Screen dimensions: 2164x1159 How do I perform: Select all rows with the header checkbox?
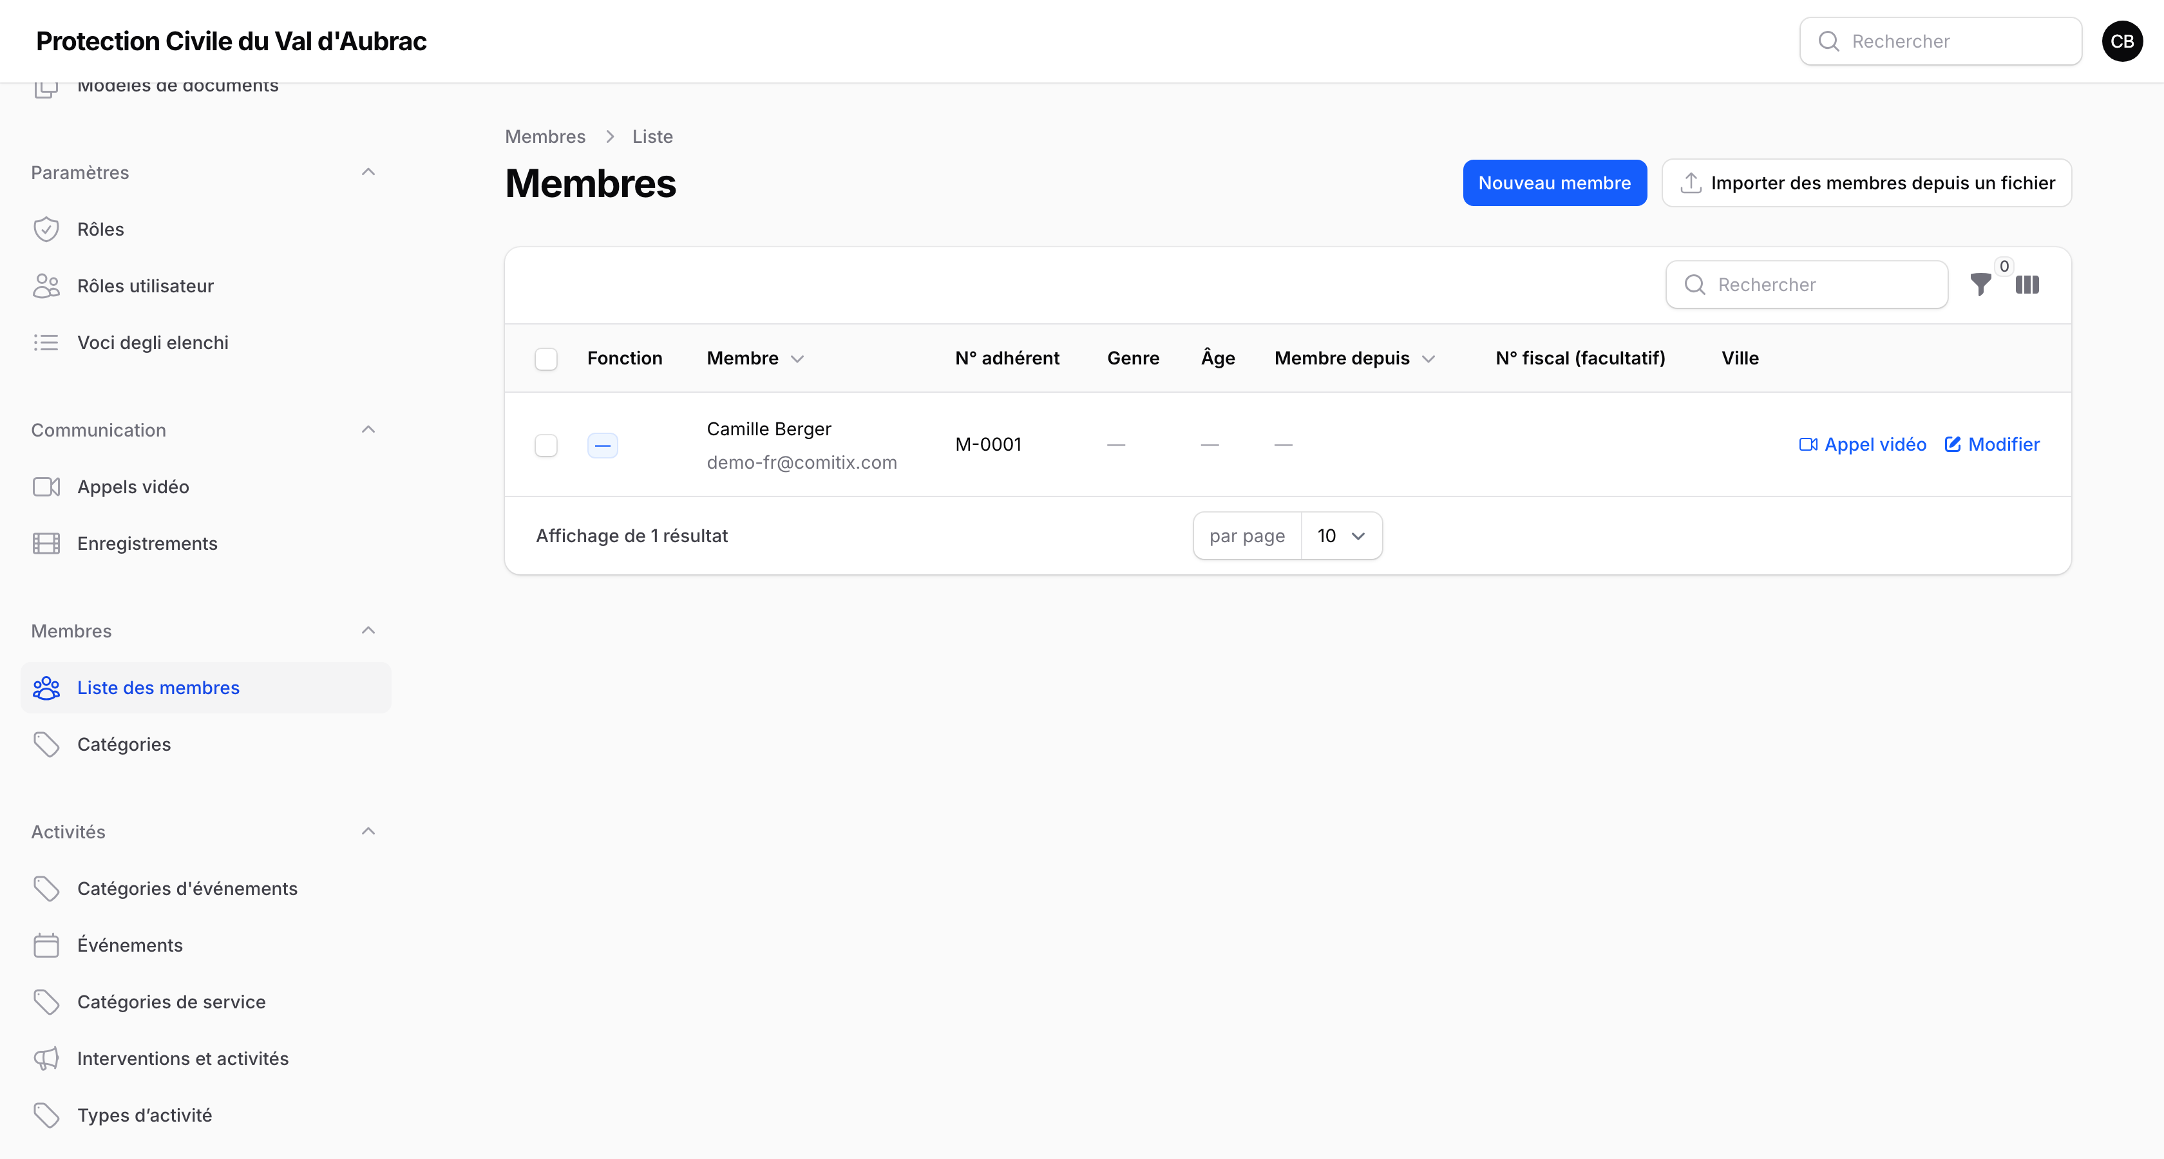click(546, 359)
